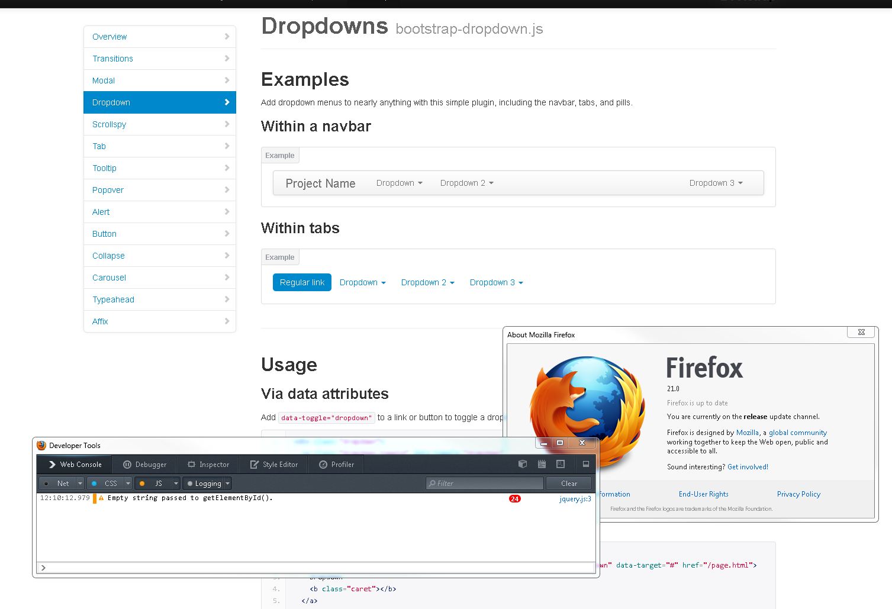Go to Alert in sidebar
892x609 pixels.
[160, 212]
